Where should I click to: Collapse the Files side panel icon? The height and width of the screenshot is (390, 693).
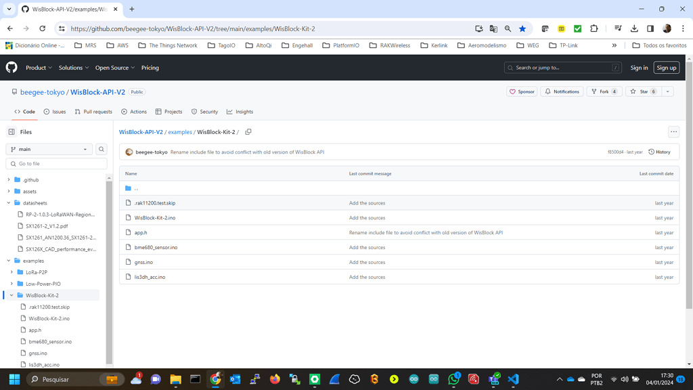pos(12,132)
